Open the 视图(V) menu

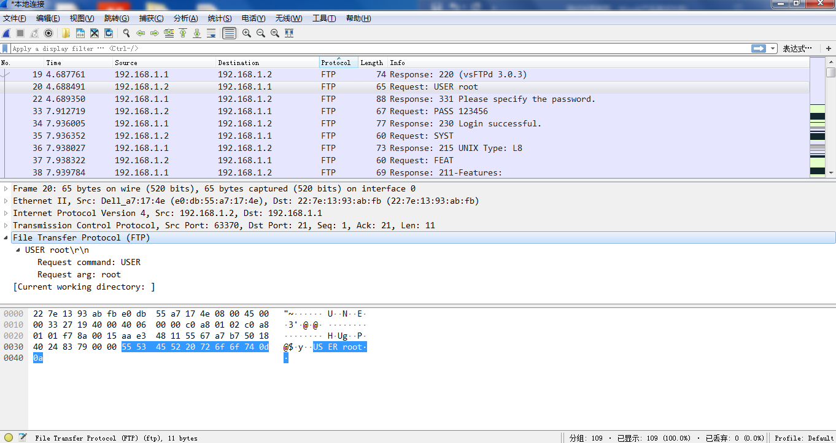(x=82, y=18)
